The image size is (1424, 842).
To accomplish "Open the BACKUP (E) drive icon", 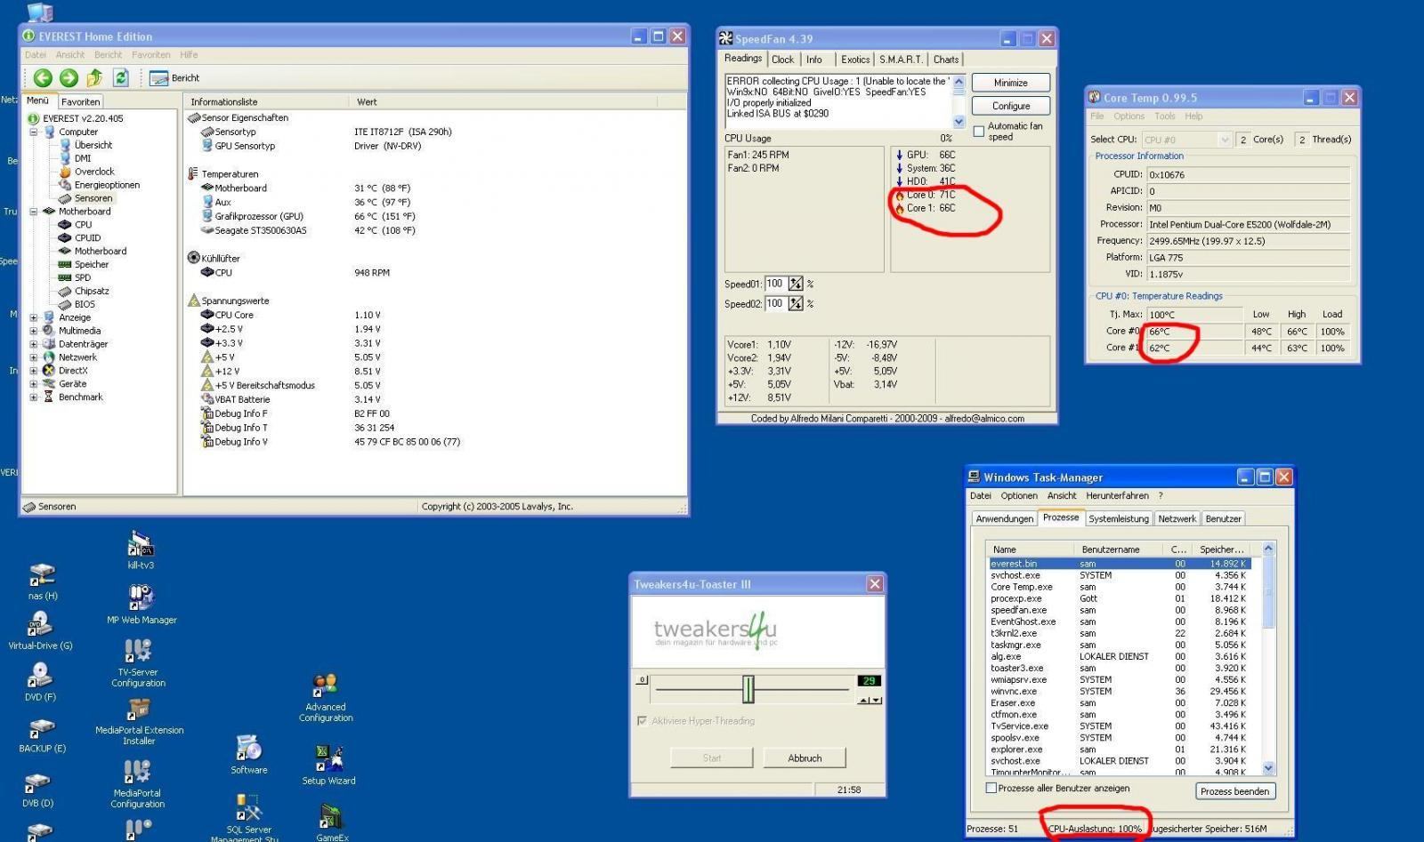I will tap(42, 734).
